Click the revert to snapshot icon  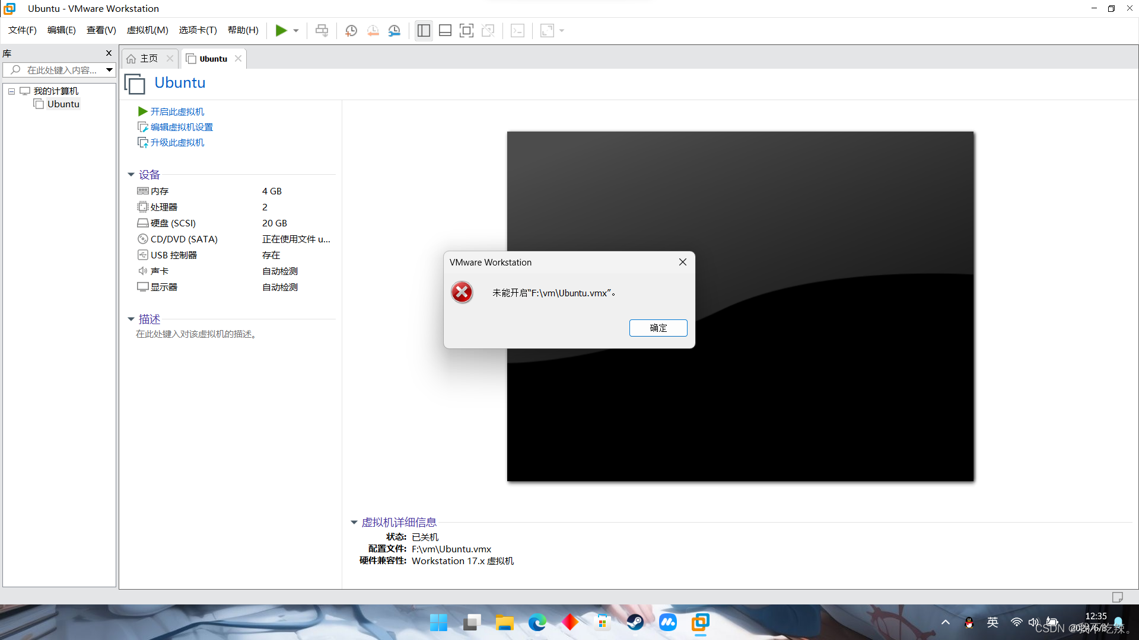(x=373, y=30)
